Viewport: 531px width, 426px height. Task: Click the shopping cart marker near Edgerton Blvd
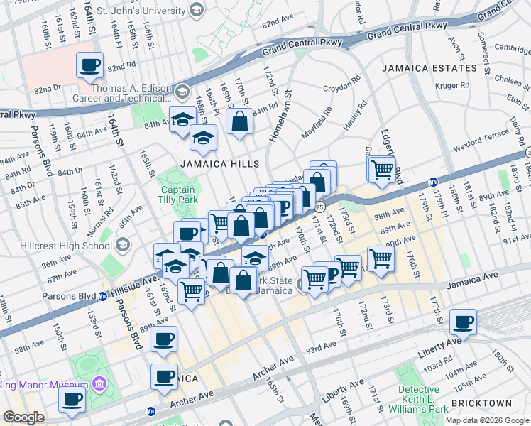[382, 170]
